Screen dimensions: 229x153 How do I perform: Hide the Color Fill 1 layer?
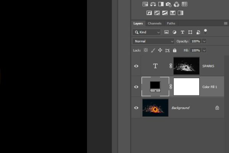point(136,87)
